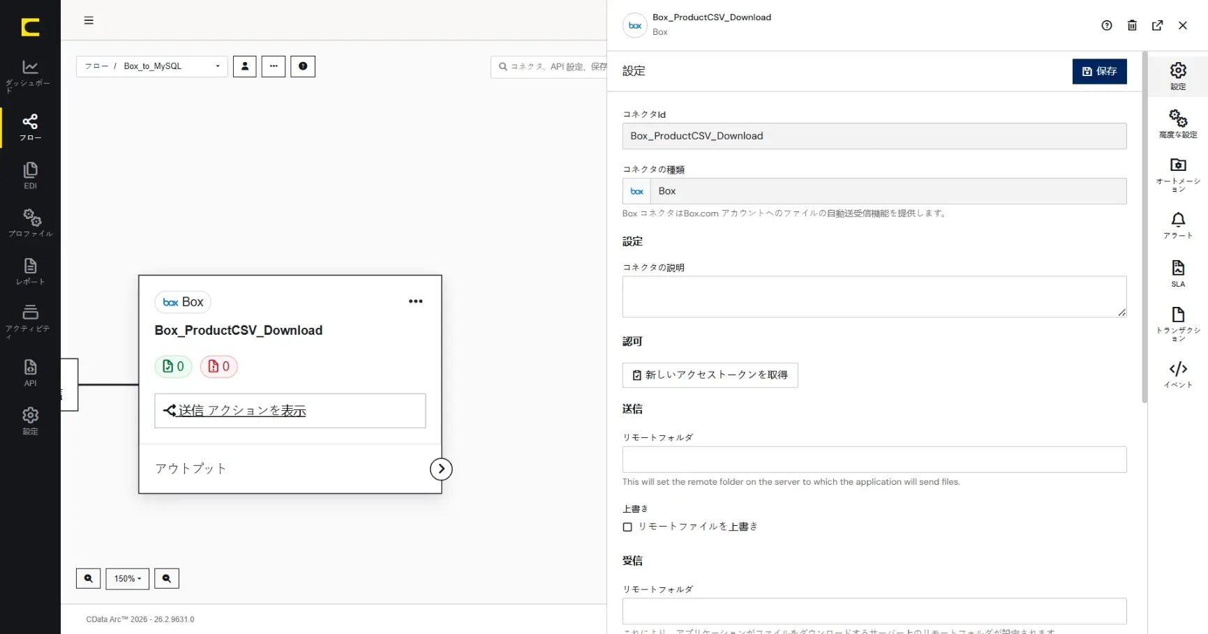Viewport: 1208px width, 634px height.
Task: Click the Box_ProductCSV_Download title on the card
Action: 239,331
